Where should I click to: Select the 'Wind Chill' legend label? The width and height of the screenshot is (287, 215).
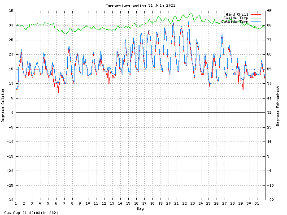[x=237, y=14]
